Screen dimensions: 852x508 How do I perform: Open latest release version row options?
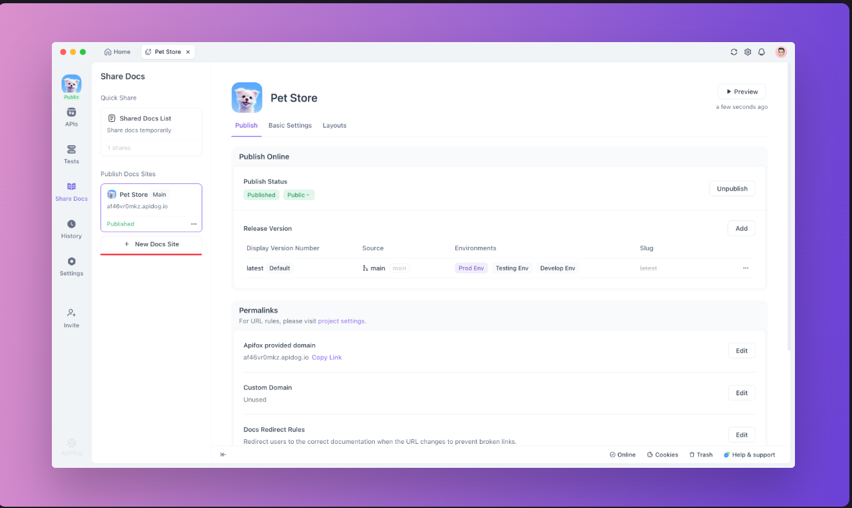(746, 268)
